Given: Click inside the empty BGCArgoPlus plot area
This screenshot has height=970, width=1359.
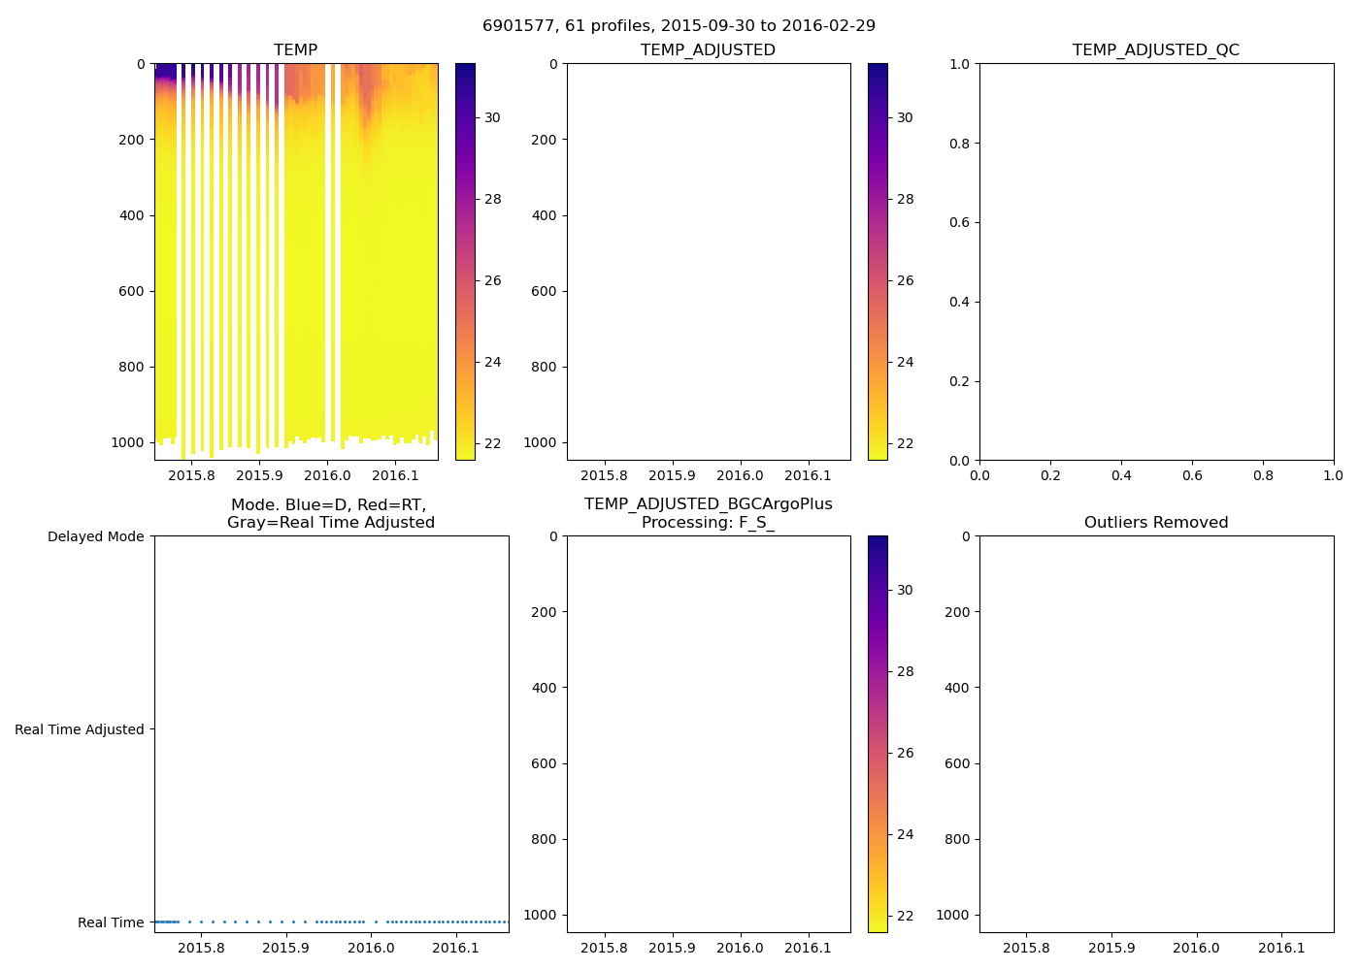Looking at the screenshot, I should coord(709,734).
